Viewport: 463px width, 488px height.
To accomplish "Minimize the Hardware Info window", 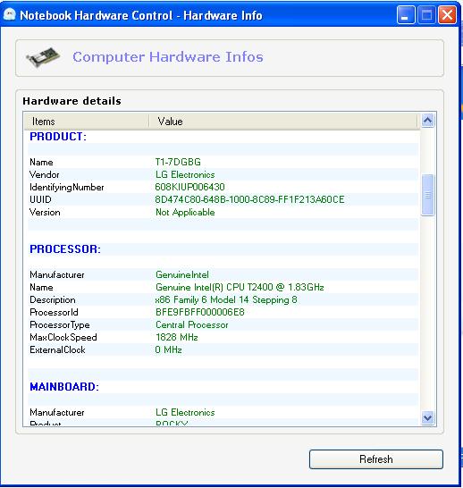I will point(406,15).
